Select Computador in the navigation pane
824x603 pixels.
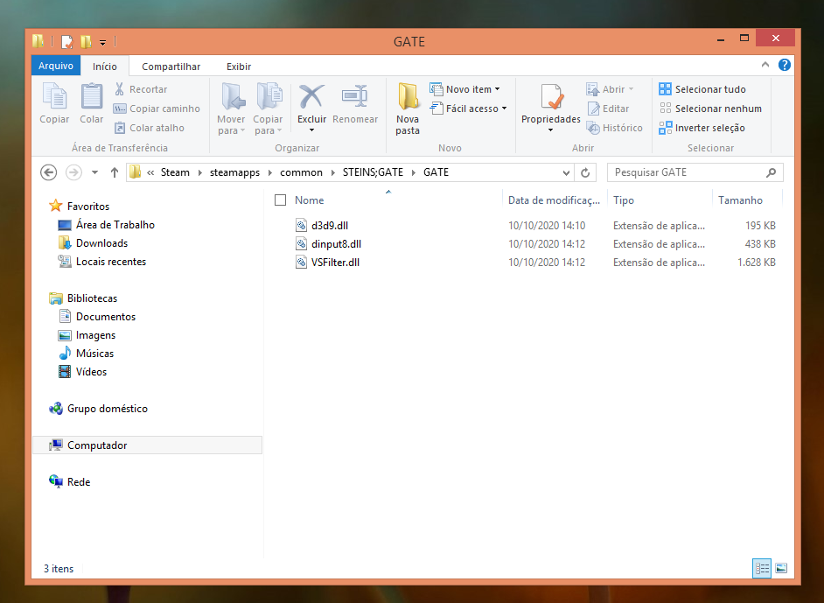[147, 445]
